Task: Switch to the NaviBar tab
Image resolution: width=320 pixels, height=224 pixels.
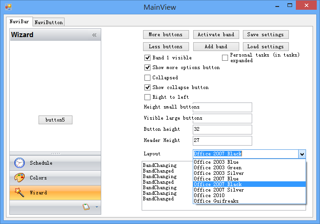Action: coord(20,22)
